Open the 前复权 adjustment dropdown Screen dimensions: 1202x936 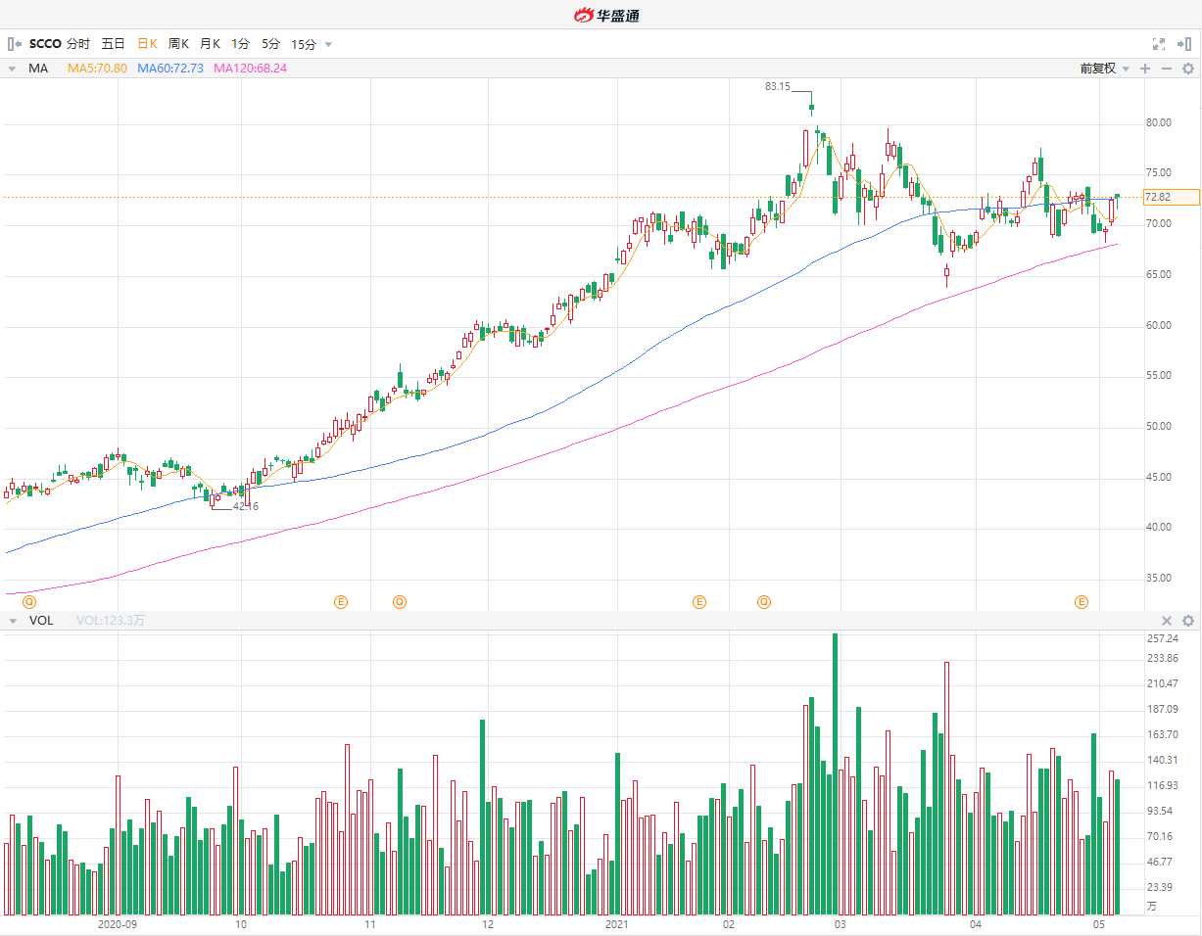tap(1104, 69)
